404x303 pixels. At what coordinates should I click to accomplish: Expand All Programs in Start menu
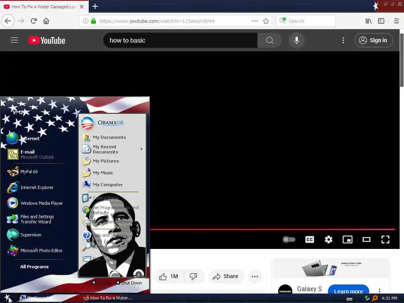click(x=35, y=267)
